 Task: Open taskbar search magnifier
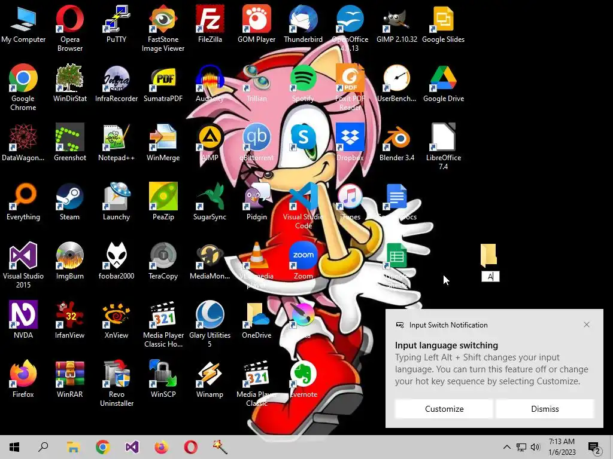coord(43,447)
